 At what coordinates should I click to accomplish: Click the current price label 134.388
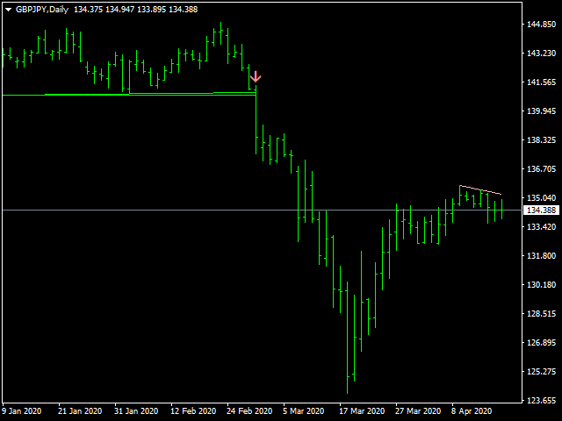click(540, 210)
